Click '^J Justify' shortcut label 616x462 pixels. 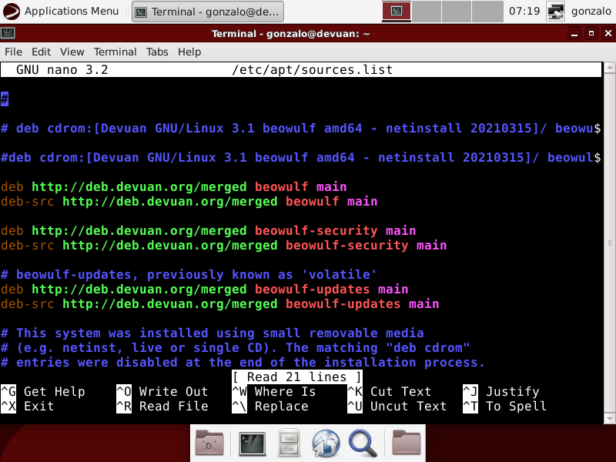501,392
